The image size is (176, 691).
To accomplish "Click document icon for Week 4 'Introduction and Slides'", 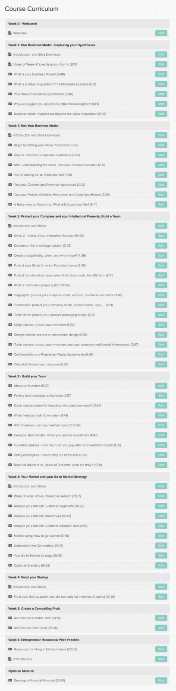I will (10, 587).
